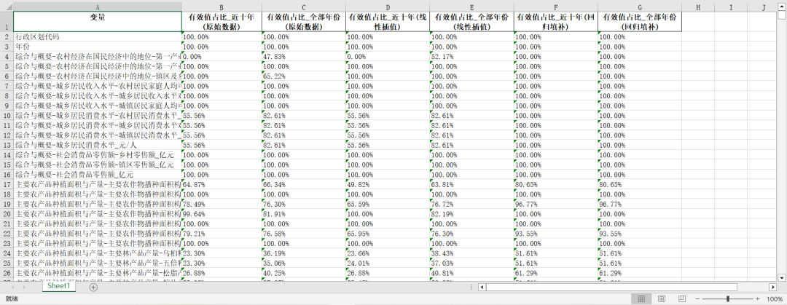This screenshot has width=787, height=305.
Task: Select cell '综合与概要-城乡居民消费水平_元/人'
Action: pos(98,145)
